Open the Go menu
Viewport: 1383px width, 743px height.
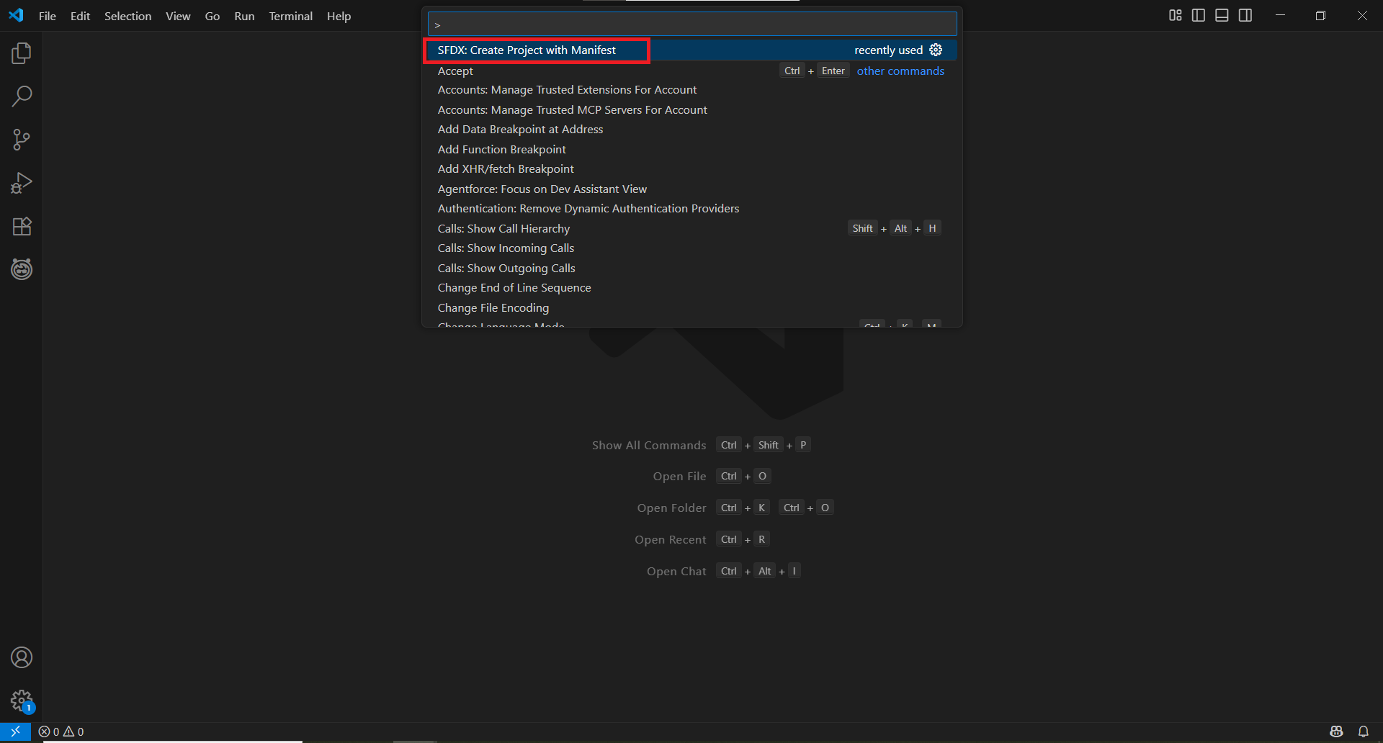[212, 16]
